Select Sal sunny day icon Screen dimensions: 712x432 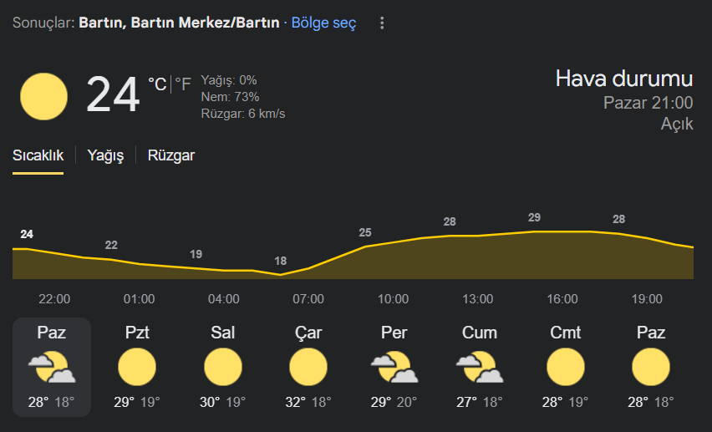point(222,367)
